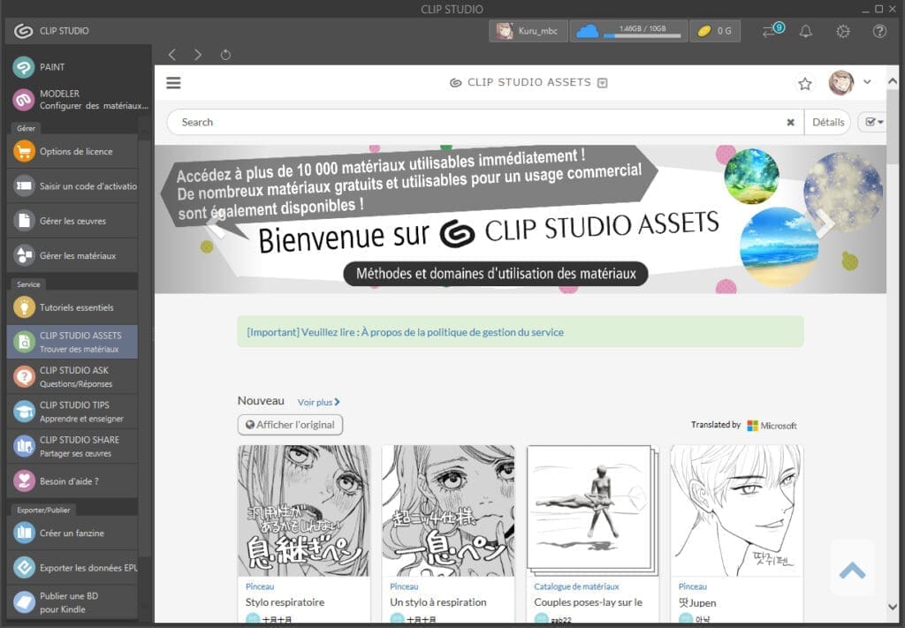
Task: Go forward with the right arrow
Action: [x=198, y=55]
